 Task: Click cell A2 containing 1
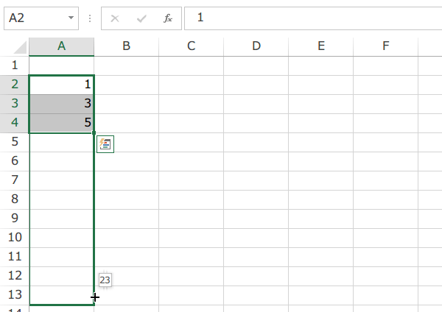tap(61, 85)
